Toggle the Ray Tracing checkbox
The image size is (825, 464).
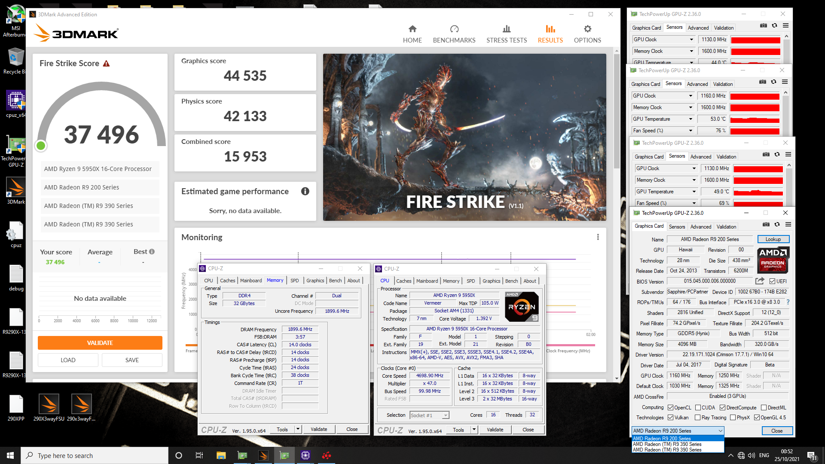point(698,418)
